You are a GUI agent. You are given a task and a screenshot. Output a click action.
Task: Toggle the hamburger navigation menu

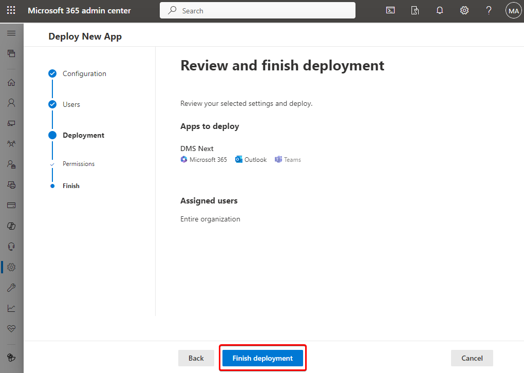[11, 33]
